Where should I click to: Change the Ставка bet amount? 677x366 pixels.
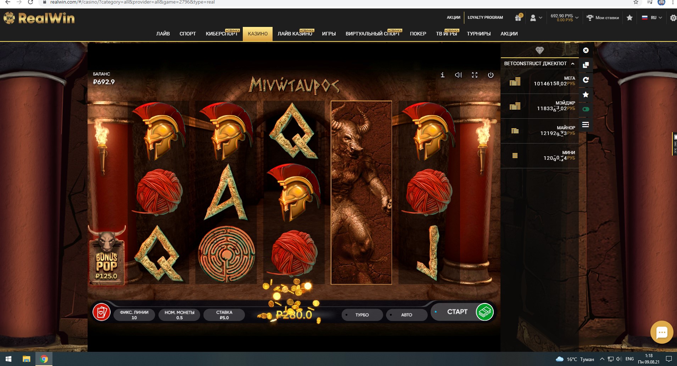click(x=224, y=315)
